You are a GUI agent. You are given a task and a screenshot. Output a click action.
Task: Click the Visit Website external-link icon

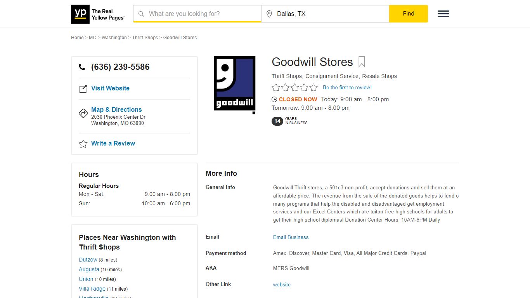tap(83, 89)
